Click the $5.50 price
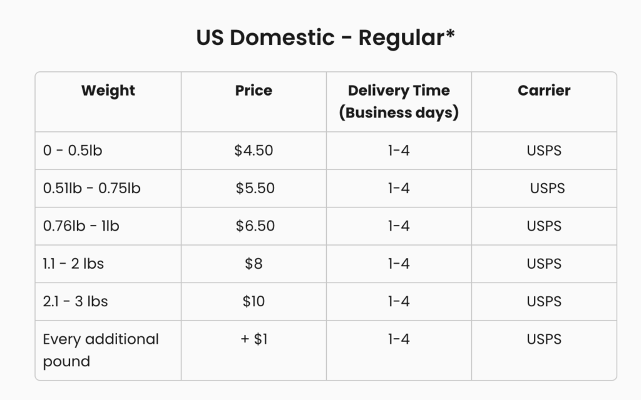The image size is (641, 400). point(255,188)
